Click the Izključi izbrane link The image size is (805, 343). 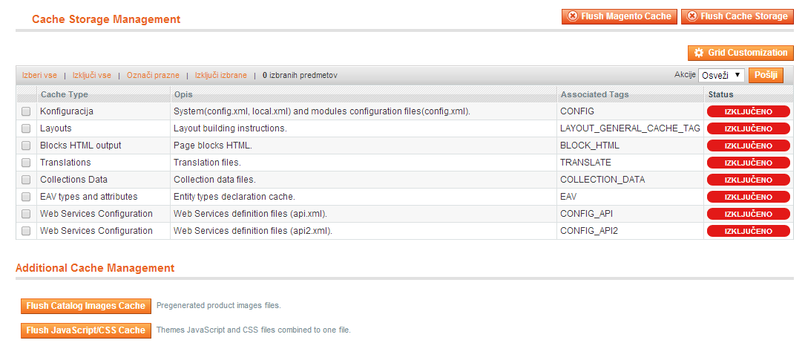tap(221, 75)
